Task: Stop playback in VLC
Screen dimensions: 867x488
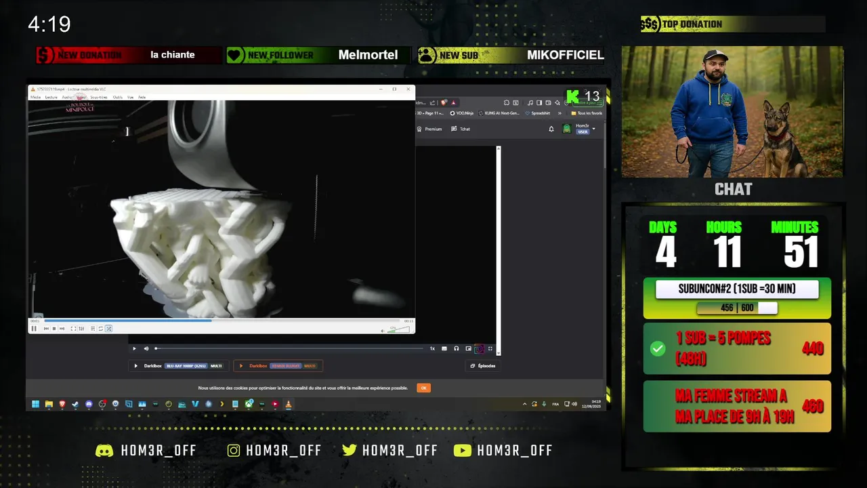Action: tap(54, 329)
